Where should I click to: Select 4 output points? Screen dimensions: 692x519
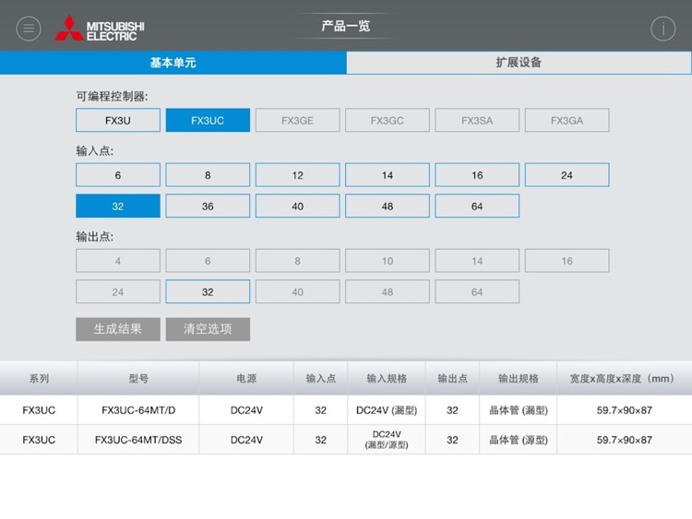[x=118, y=261]
